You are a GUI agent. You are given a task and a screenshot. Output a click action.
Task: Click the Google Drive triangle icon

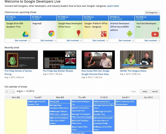[x=25, y=34]
